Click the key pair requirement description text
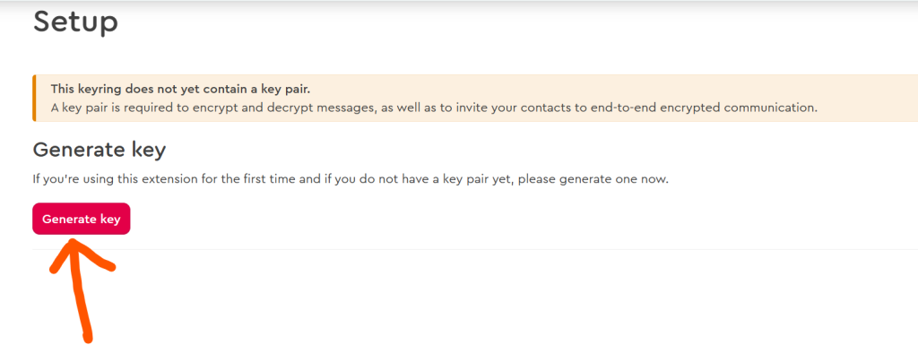 pos(434,108)
